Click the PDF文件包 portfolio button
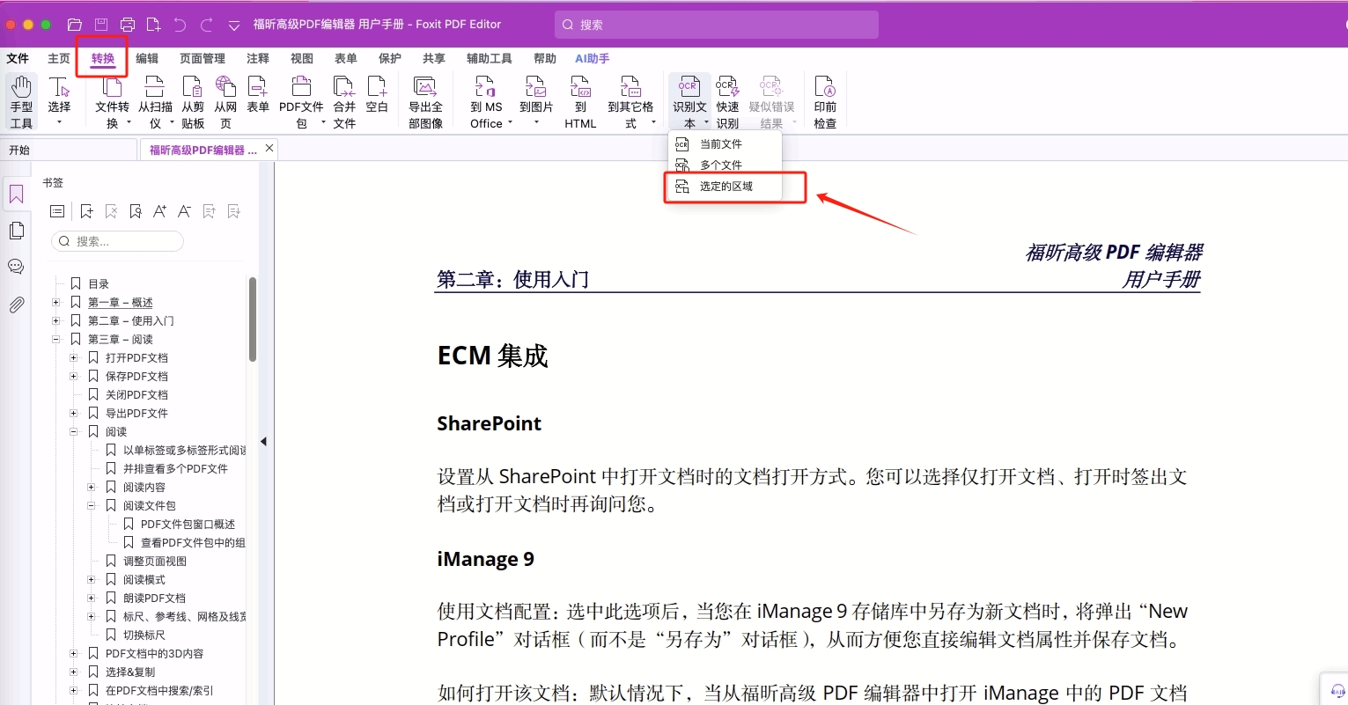Screen dimensions: 1348x705 301,102
